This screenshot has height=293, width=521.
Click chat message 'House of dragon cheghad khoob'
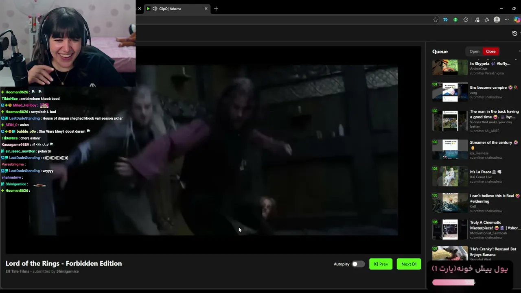click(x=83, y=118)
